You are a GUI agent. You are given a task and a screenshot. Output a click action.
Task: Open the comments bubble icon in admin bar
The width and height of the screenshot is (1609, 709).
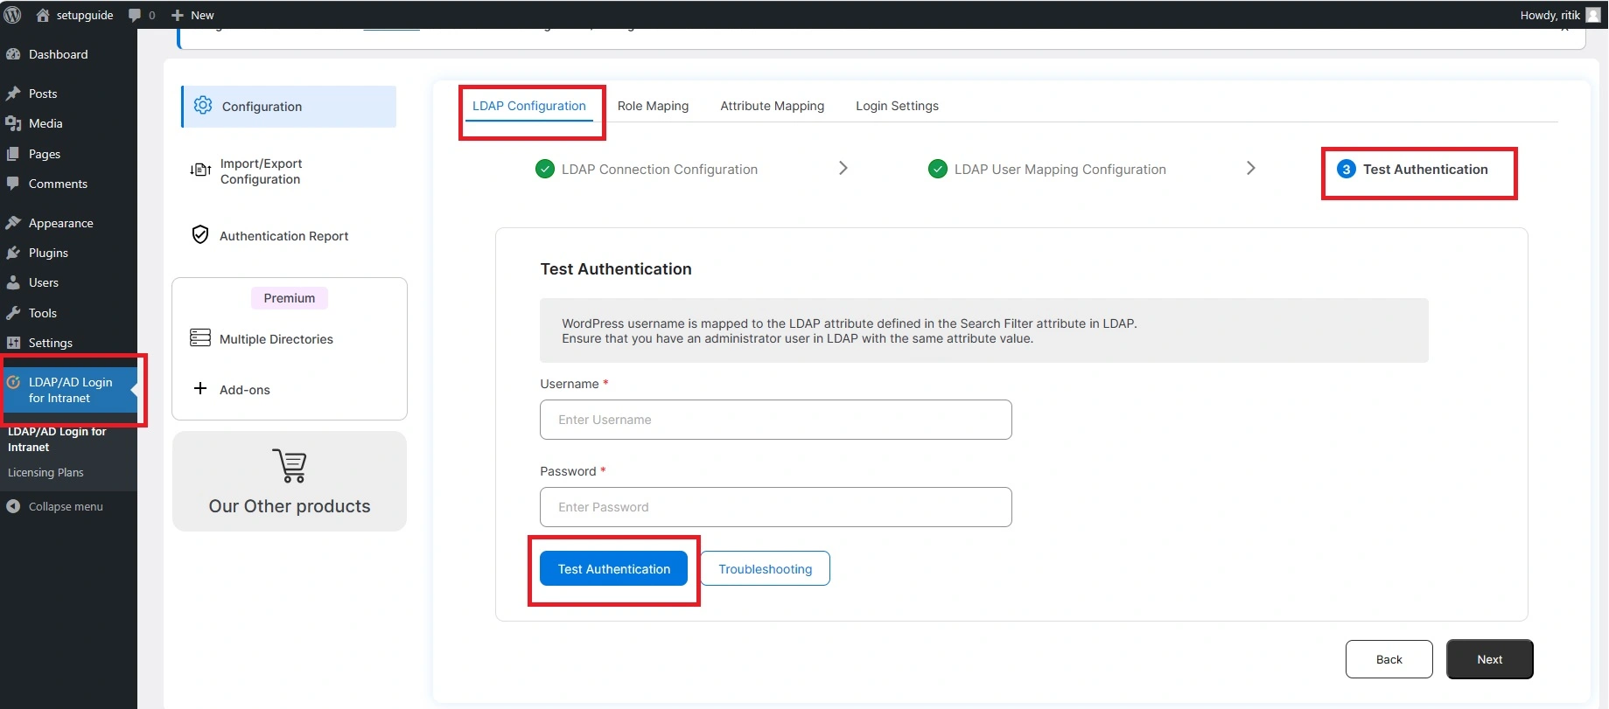(x=135, y=15)
